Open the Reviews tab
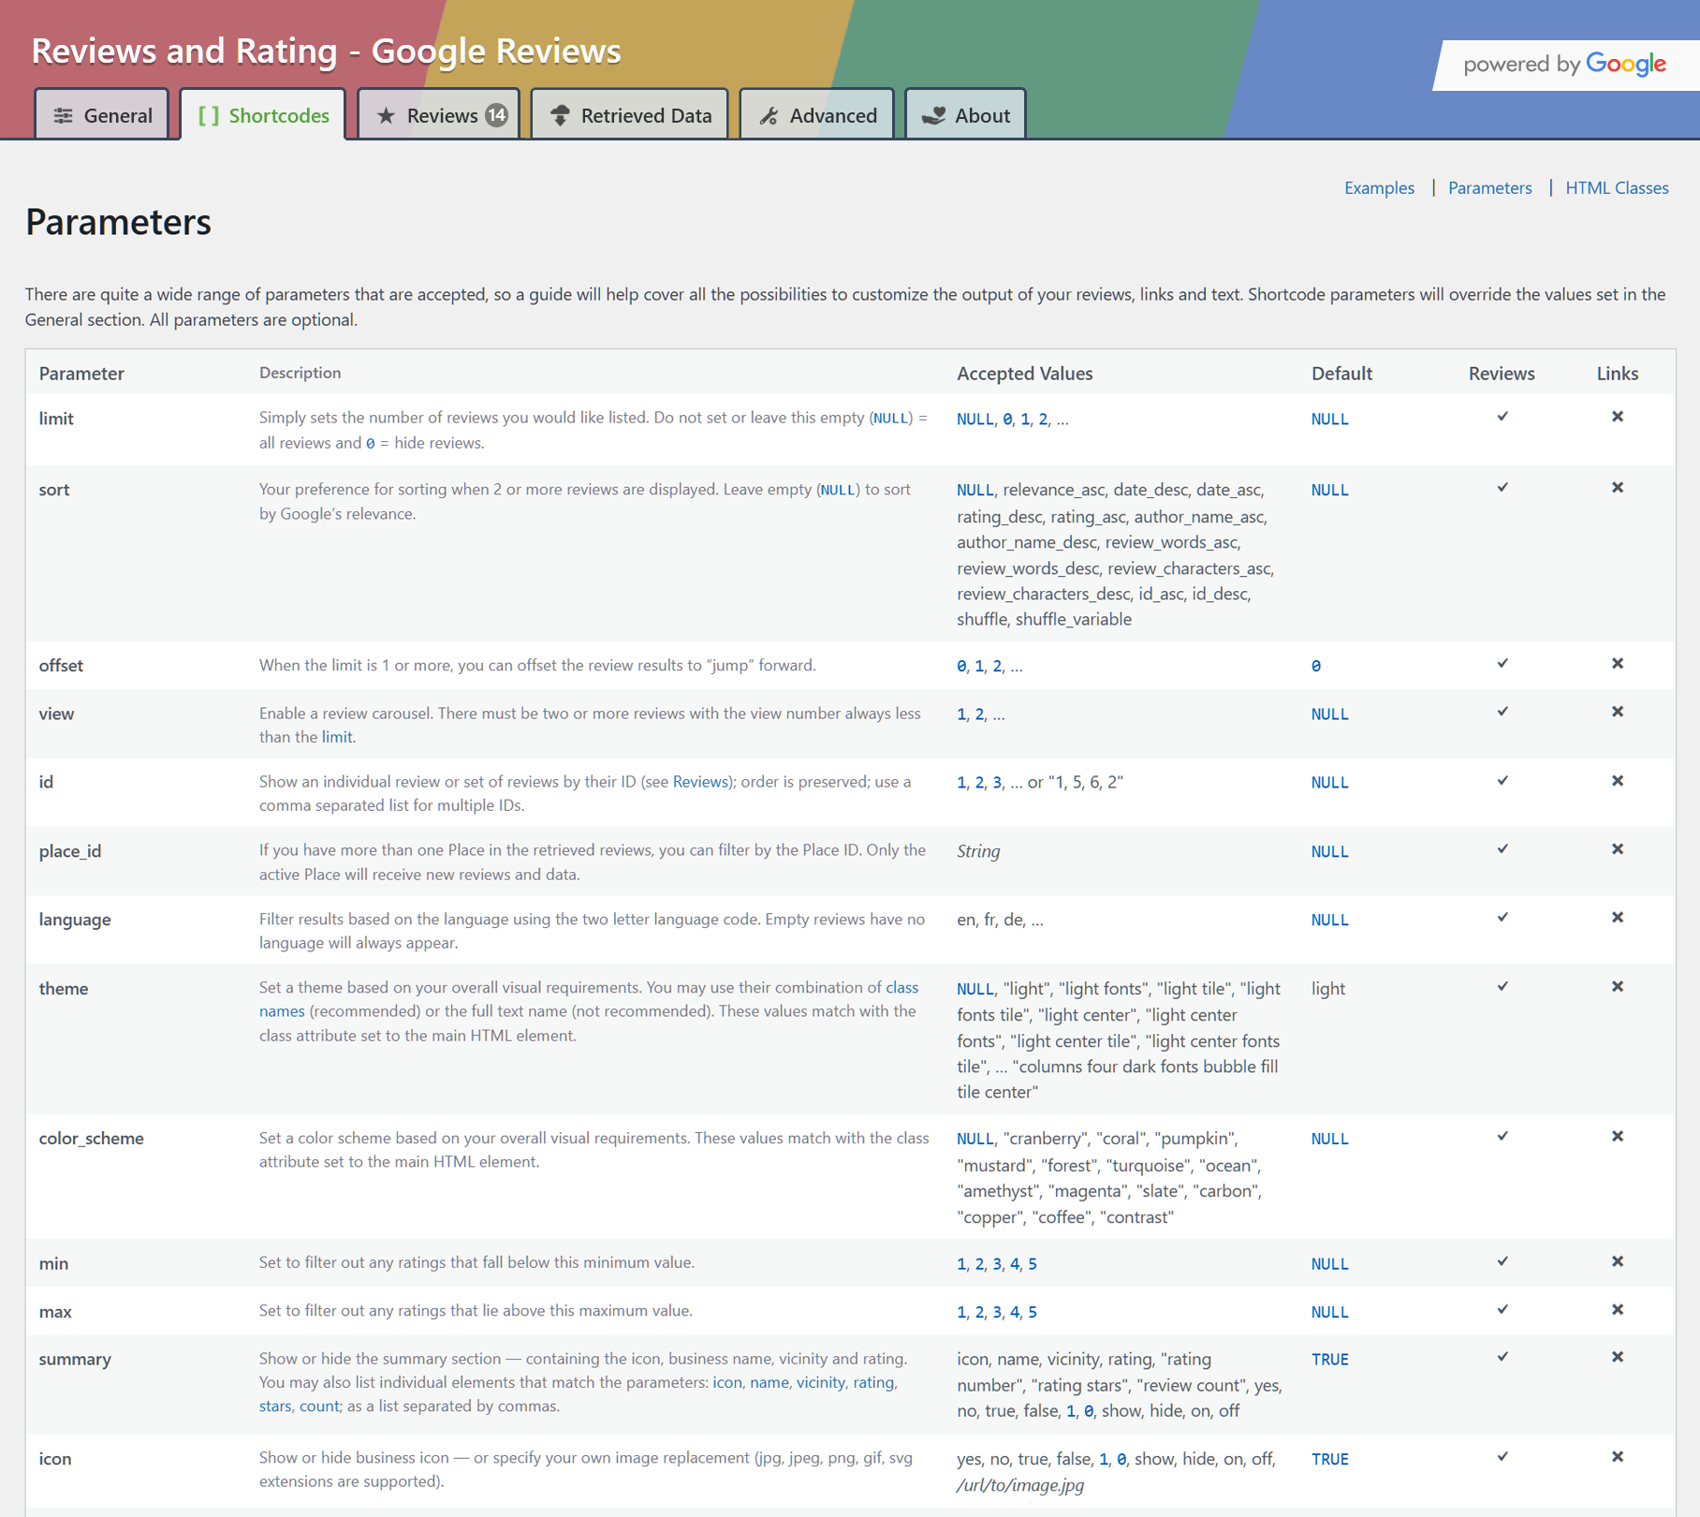Image resolution: width=1700 pixels, height=1517 pixels. (x=439, y=115)
